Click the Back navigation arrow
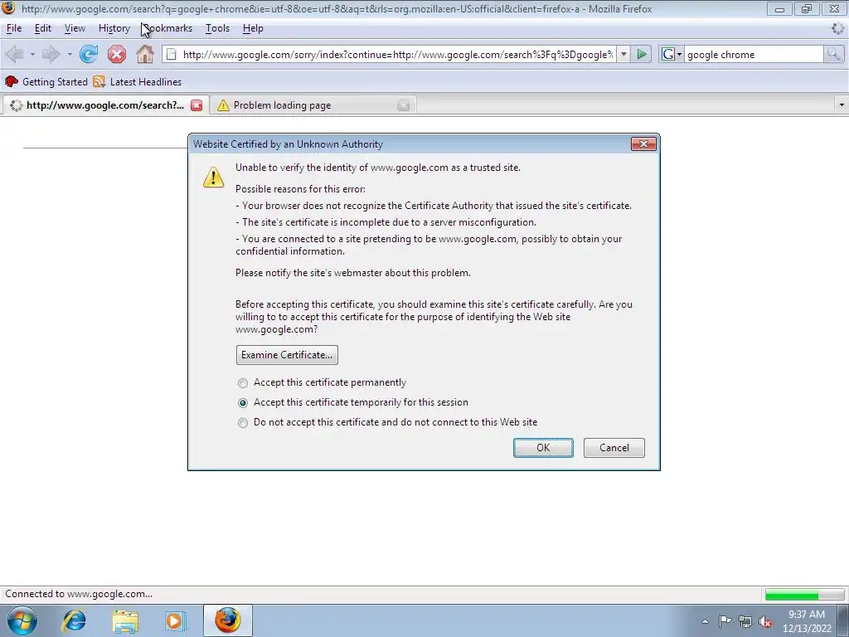849x637 pixels. 15,54
